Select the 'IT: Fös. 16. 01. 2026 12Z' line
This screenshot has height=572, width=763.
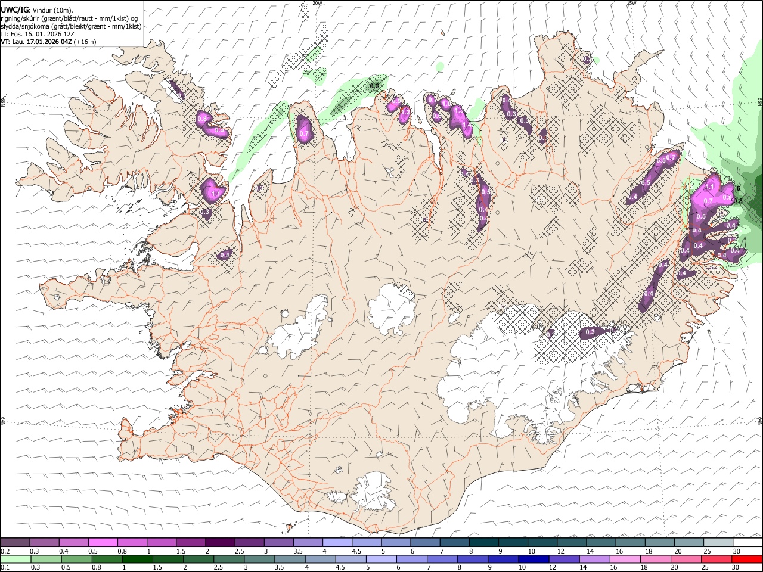coord(38,34)
